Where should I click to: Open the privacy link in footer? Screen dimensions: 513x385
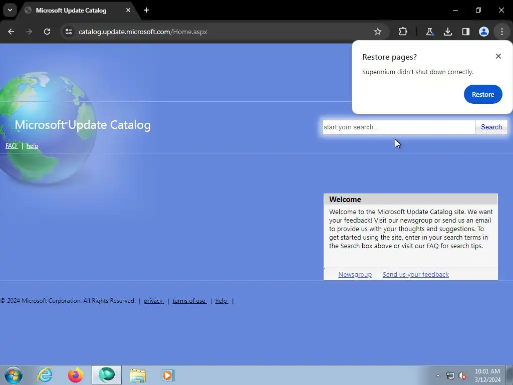coord(153,301)
